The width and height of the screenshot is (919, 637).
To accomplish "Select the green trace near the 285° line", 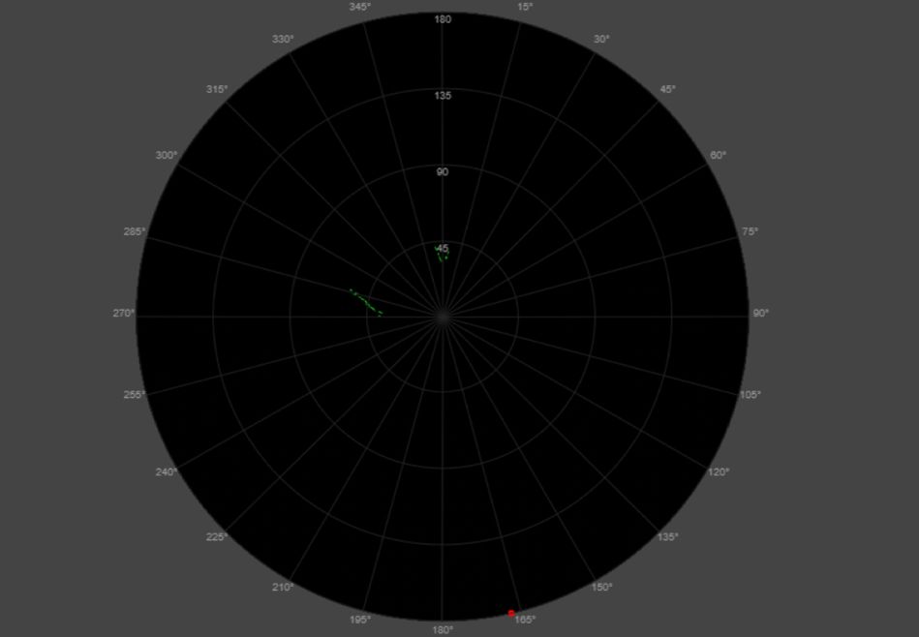I will point(366,302).
